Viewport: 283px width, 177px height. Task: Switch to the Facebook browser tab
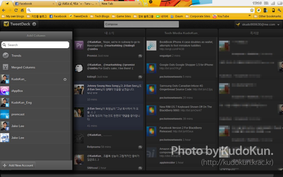[34, 4]
